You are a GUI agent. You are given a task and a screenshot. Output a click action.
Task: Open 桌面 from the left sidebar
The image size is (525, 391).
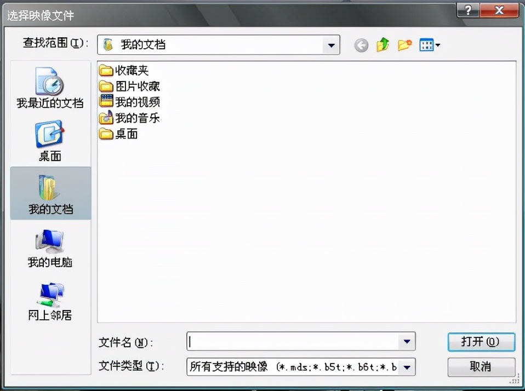pyautogui.click(x=50, y=140)
